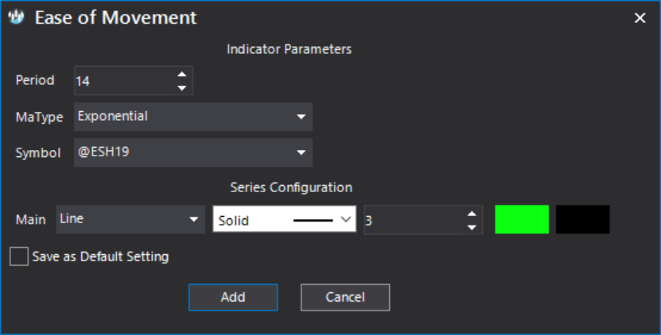
Task: Focus the Period value field showing 14
Action: point(124,80)
